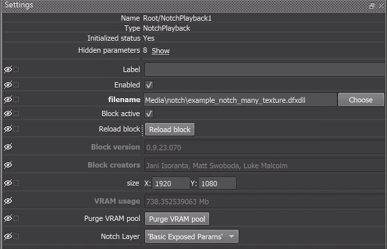Click the Purge VRAM pool button
This screenshot has width=387, height=249.
click(177, 219)
